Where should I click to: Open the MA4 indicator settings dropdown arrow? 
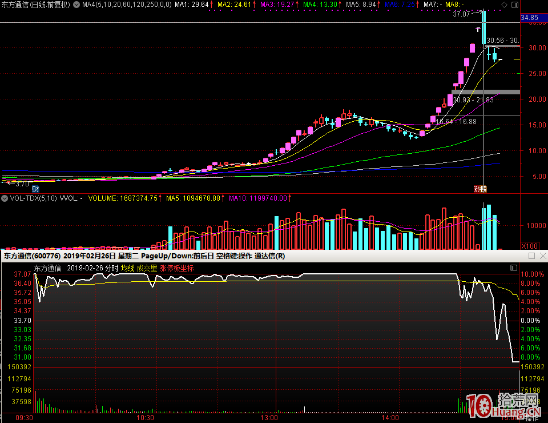pos(78,5)
